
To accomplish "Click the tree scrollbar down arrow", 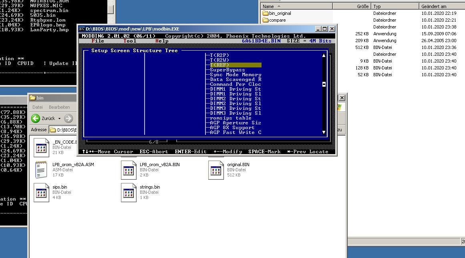I will tap(324, 132).
